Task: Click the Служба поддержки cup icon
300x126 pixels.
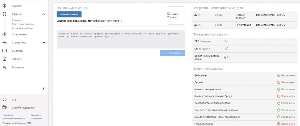Action: [4, 107]
